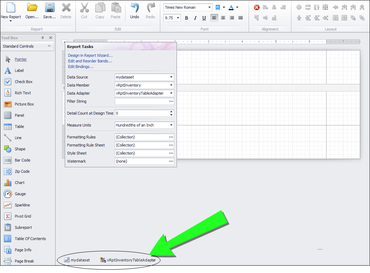The height and width of the screenshot is (273, 370).
Task: Open the Watermark ellipsis editor
Action: pyautogui.click(x=171, y=161)
